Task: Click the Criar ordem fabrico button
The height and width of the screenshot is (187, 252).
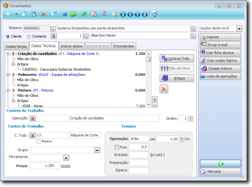Action: click(x=220, y=61)
